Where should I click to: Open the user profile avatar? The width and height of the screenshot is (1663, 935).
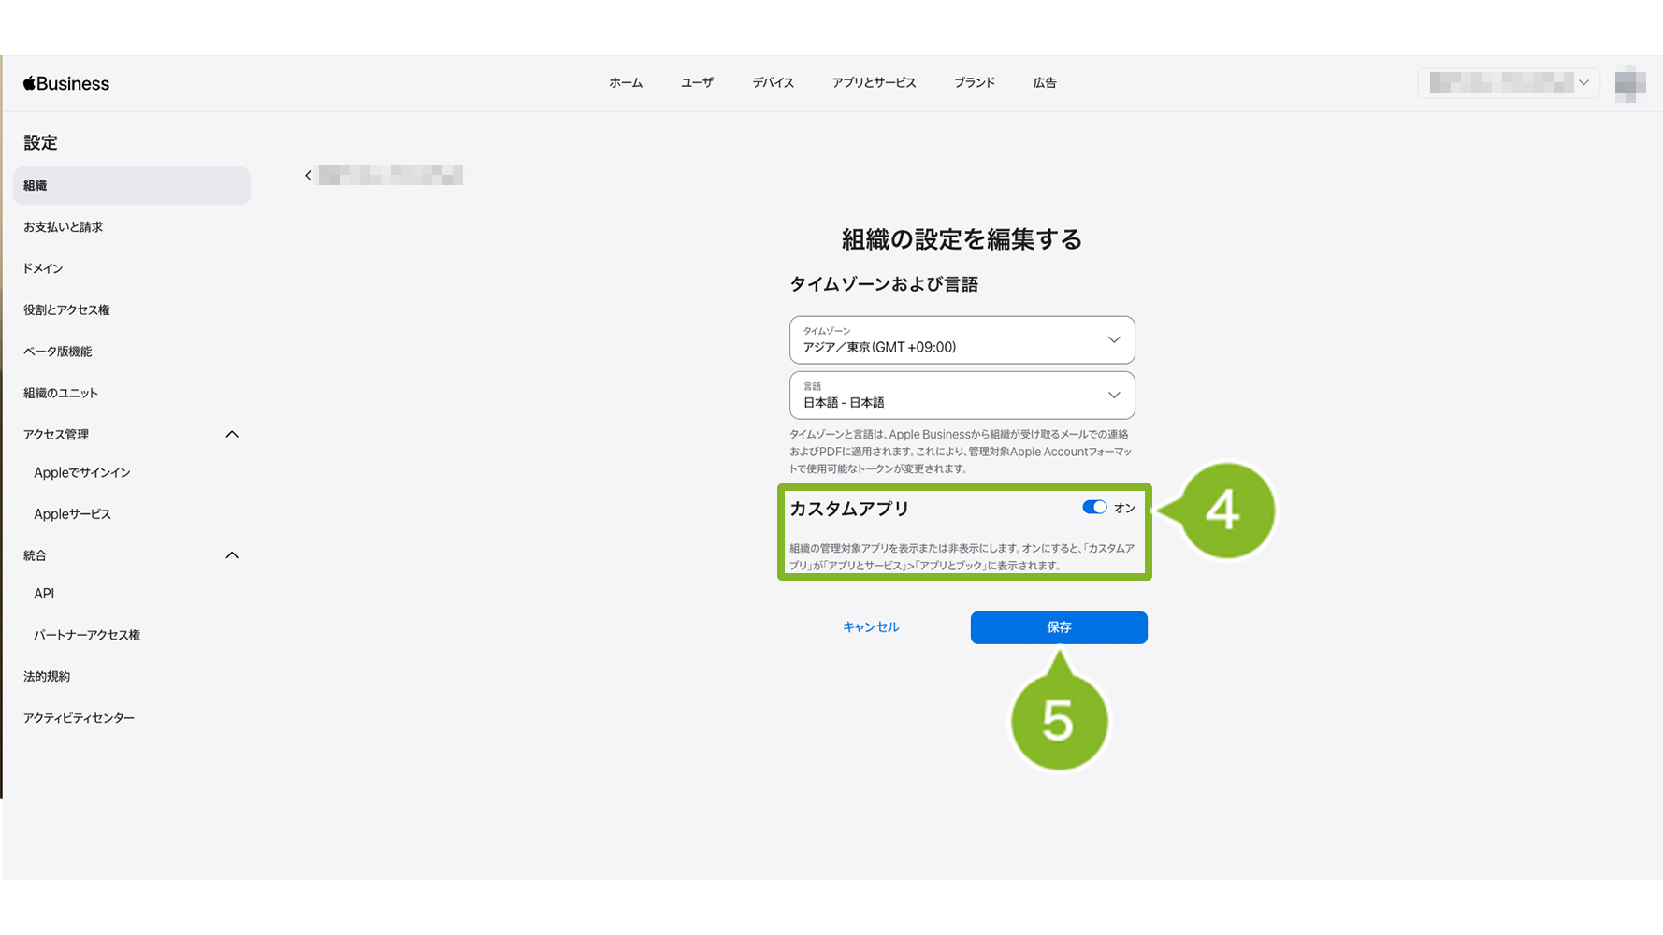pos(1629,83)
